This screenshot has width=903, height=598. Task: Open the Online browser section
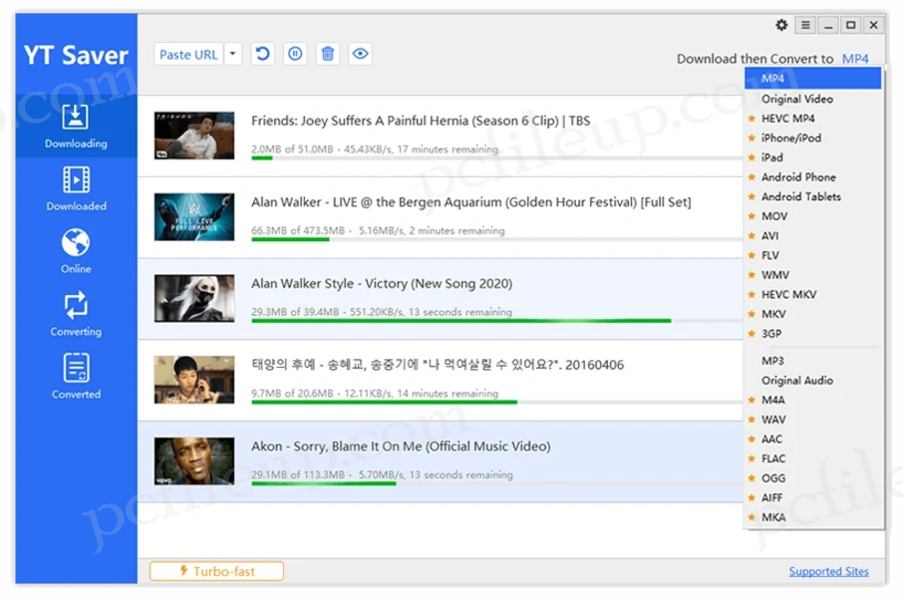pyautogui.click(x=76, y=250)
